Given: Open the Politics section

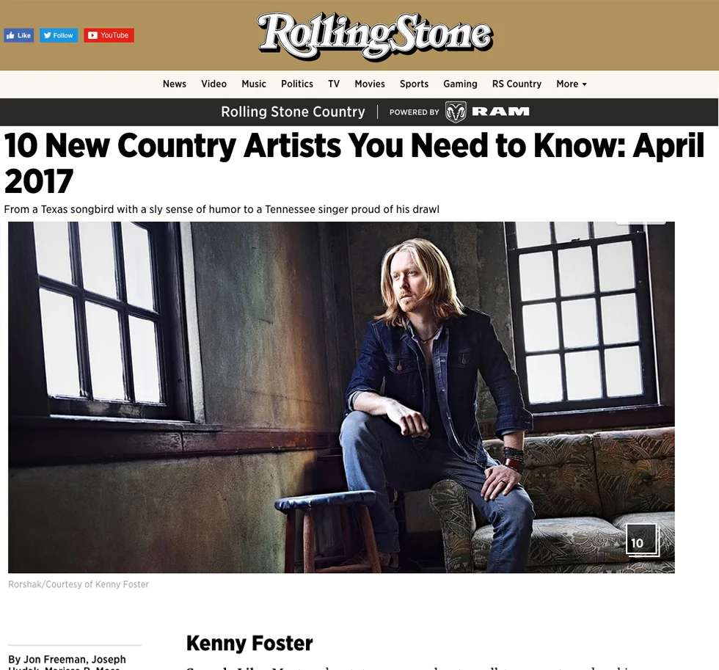Looking at the screenshot, I should tap(296, 84).
